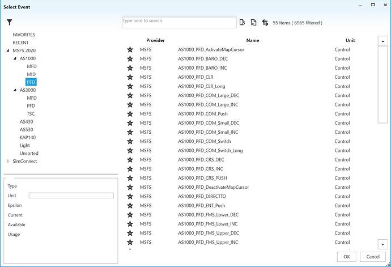
Task: Open the FAVORITES category
Action: tap(24, 35)
